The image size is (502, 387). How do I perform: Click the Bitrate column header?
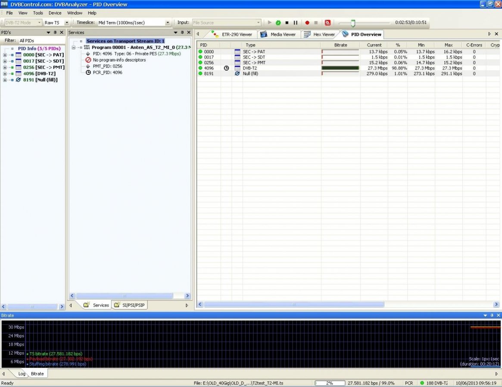[x=340, y=45]
